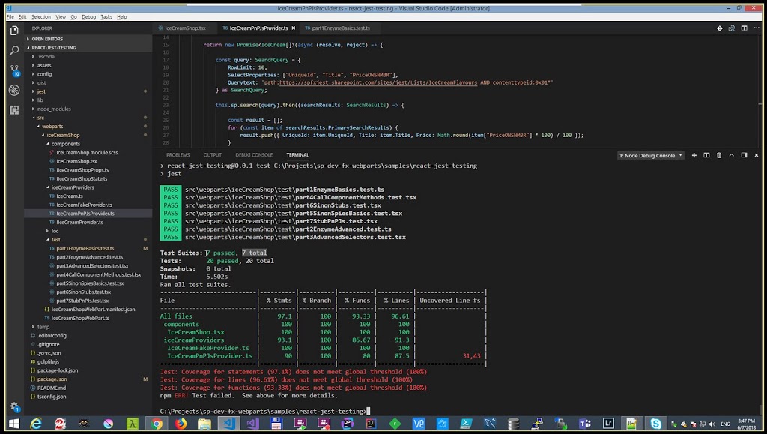Open part7StubPnPJs.test.tsx in the explorer
This screenshot has height=434, width=767.
pyautogui.click(x=82, y=301)
